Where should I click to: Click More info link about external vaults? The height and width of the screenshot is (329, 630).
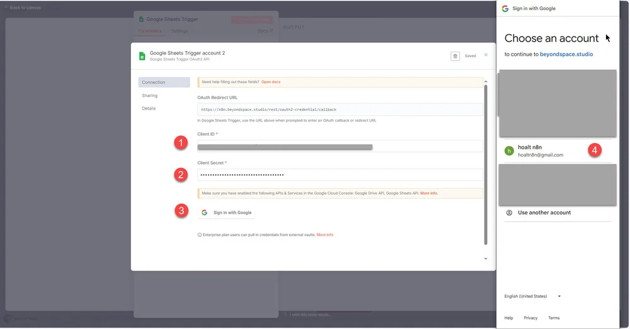(324, 235)
